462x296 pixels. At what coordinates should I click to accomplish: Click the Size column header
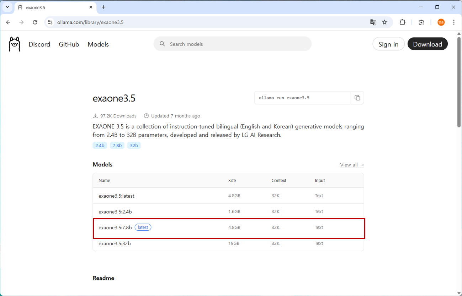coord(232,181)
